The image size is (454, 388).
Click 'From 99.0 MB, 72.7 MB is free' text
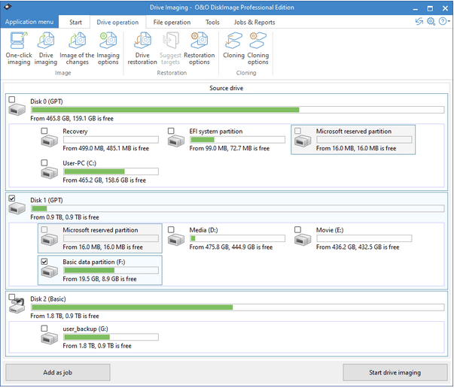230,148
